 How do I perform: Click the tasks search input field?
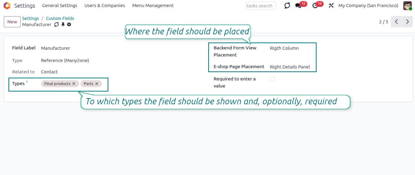pyautogui.click(x=260, y=6)
